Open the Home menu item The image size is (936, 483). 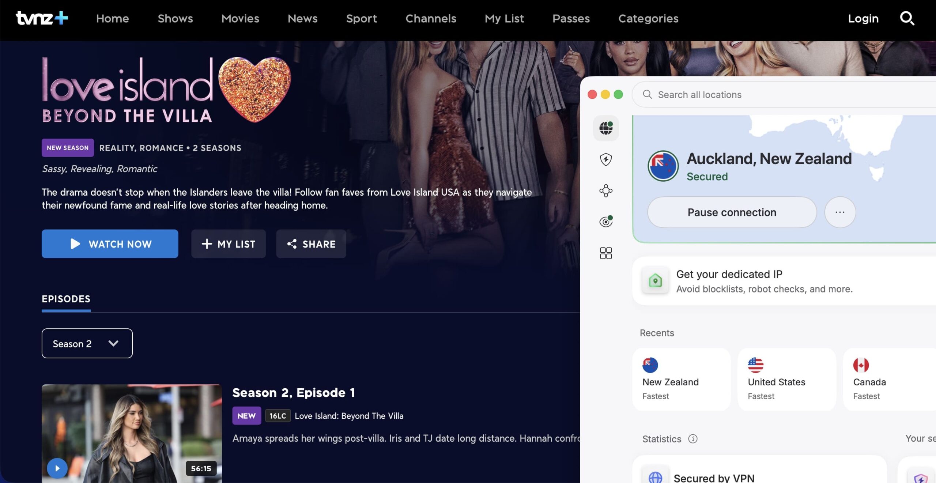tap(113, 18)
